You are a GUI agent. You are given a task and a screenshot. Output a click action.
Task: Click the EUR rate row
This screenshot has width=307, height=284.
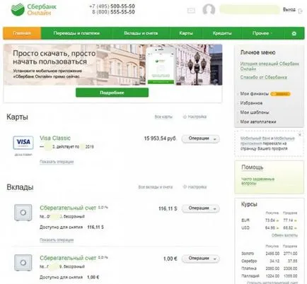pos(269,220)
